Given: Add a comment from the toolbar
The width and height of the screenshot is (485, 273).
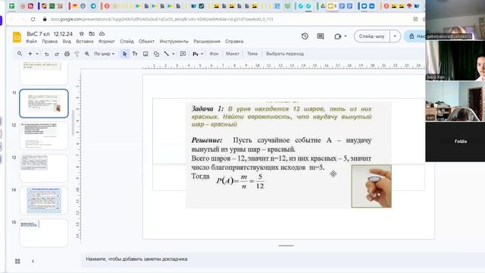Looking at the screenshot, I should coord(183,54).
